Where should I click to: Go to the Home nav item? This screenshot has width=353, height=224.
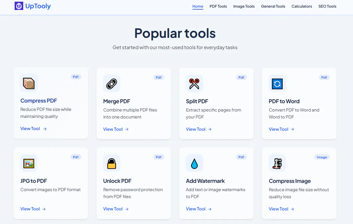point(198,6)
